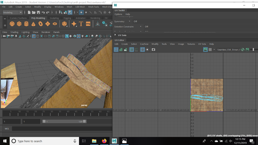Click the animation start time field

(12, 121)
